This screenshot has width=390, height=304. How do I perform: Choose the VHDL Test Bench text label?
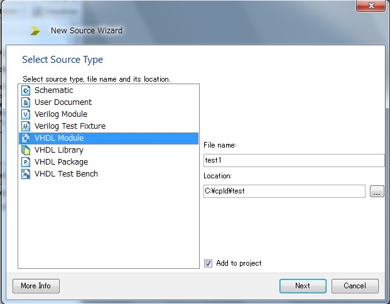pyautogui.click(x=66, y=174)
